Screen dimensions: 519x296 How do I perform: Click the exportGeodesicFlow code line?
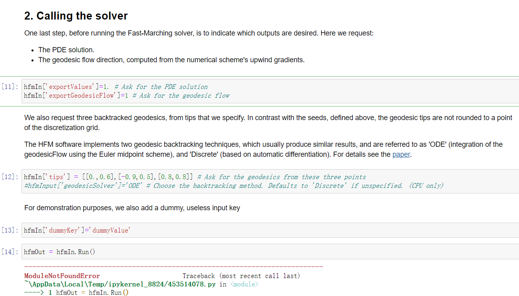coord(127,96)
